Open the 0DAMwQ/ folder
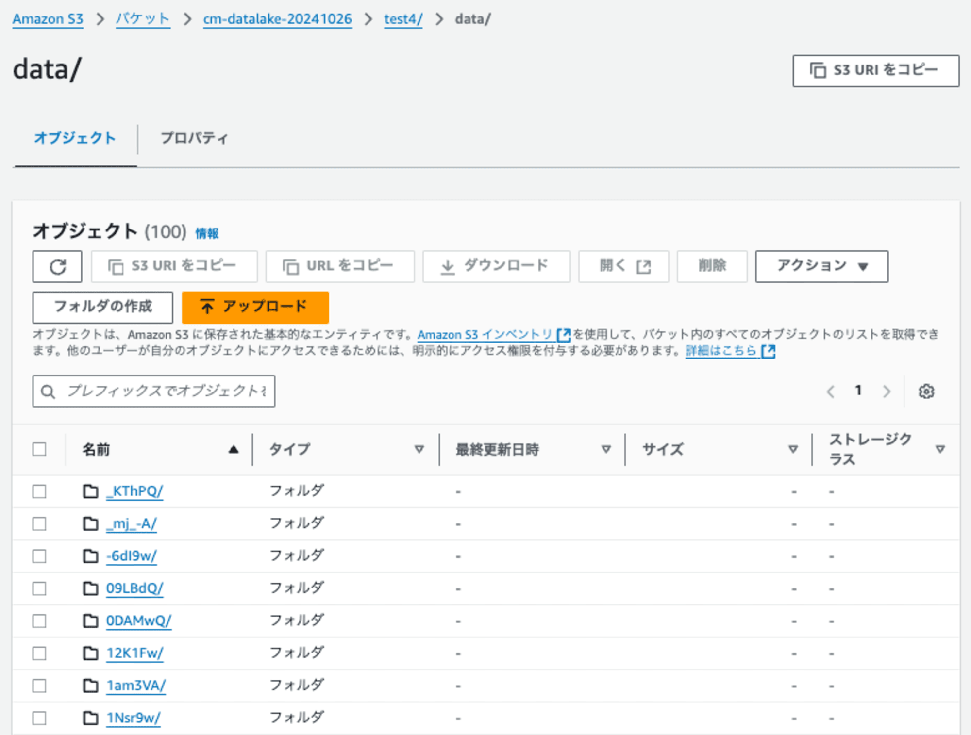The height and width of the screenshot is (735, 971). tap(139, 621)
